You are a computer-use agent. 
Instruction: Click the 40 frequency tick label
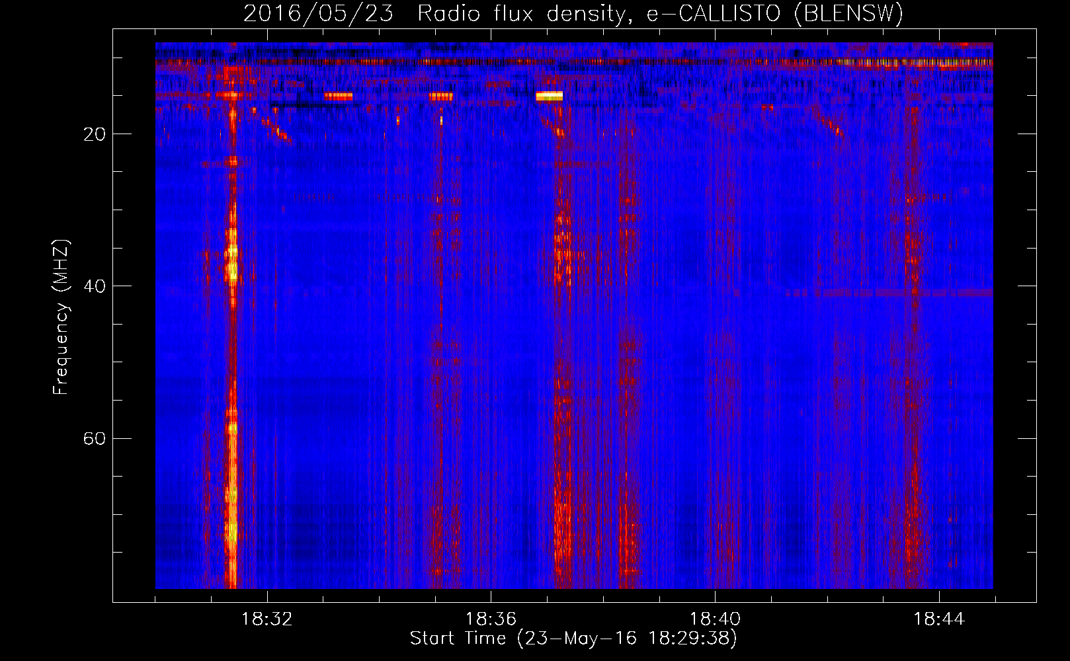click(x=95, y=286)
